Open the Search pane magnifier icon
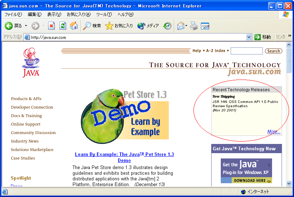This screenshot has height=197, width=294. 87,26
